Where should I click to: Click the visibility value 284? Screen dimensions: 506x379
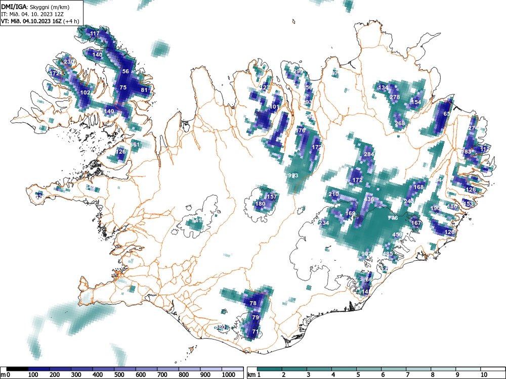369,154
